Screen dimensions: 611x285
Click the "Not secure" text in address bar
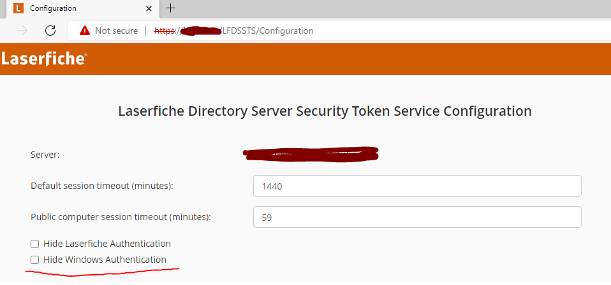116,31
